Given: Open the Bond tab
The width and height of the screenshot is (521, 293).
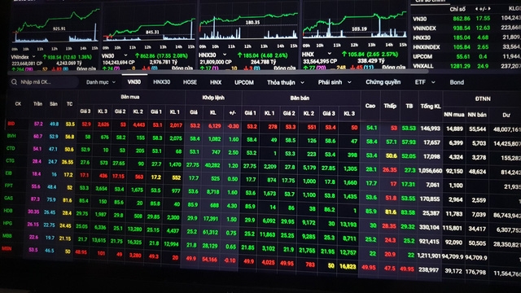Looking at the screenshot, I should (x=457, y=82).
